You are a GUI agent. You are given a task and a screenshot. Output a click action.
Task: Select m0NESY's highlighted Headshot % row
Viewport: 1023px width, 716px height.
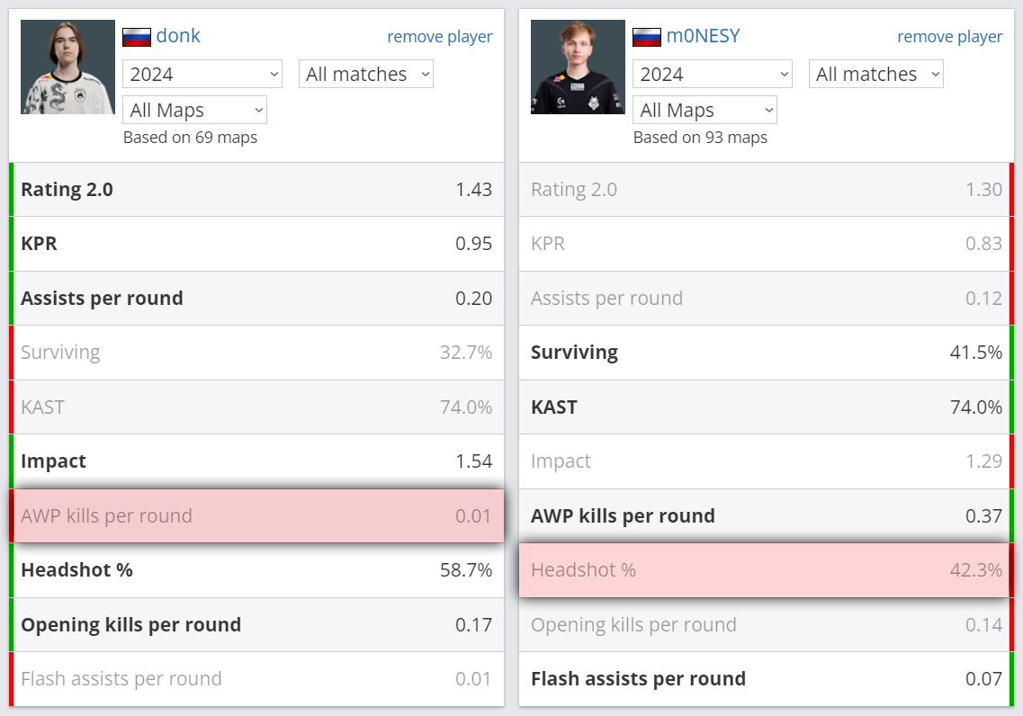point(767,570)
